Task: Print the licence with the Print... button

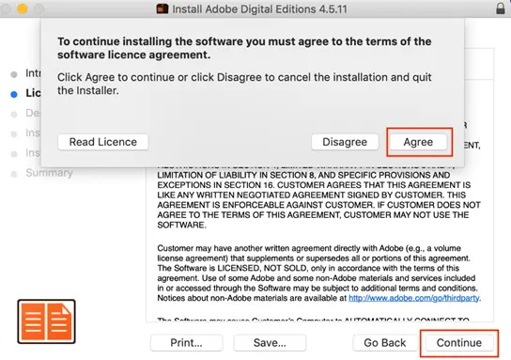Action: coord(186,343)
